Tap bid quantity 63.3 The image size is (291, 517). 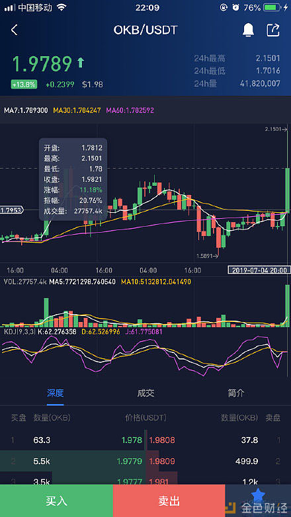[x=42, y=440]
